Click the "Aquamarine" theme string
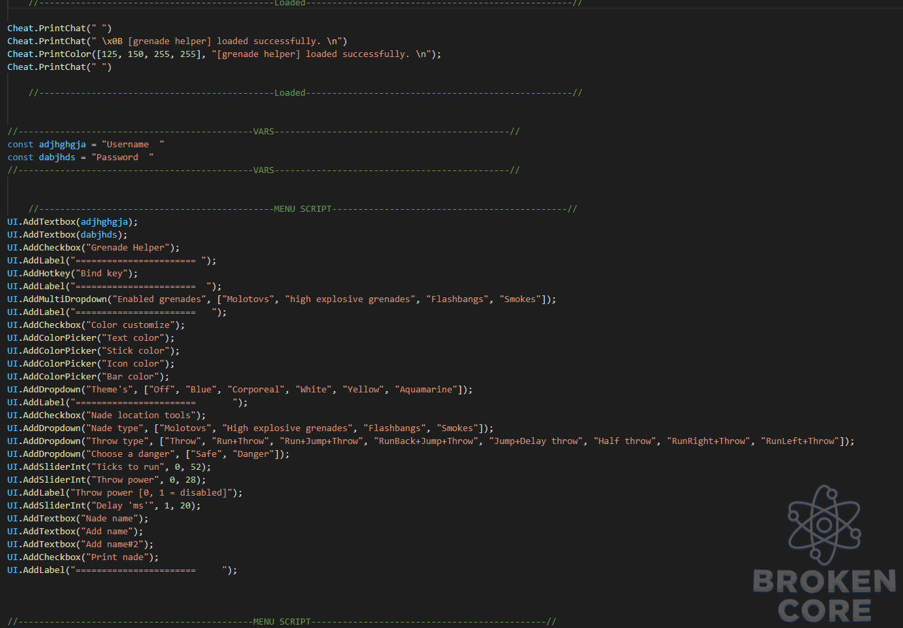Viewport: 903px width, 628px height. click(426, 389)
